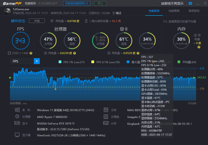Switch to the 性能图表 tab
The image size is (208, 145).
point(174,11)
